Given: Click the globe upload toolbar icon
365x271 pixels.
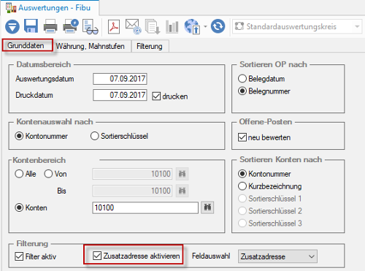Looking at the screenshot, I should pos(192,26).
